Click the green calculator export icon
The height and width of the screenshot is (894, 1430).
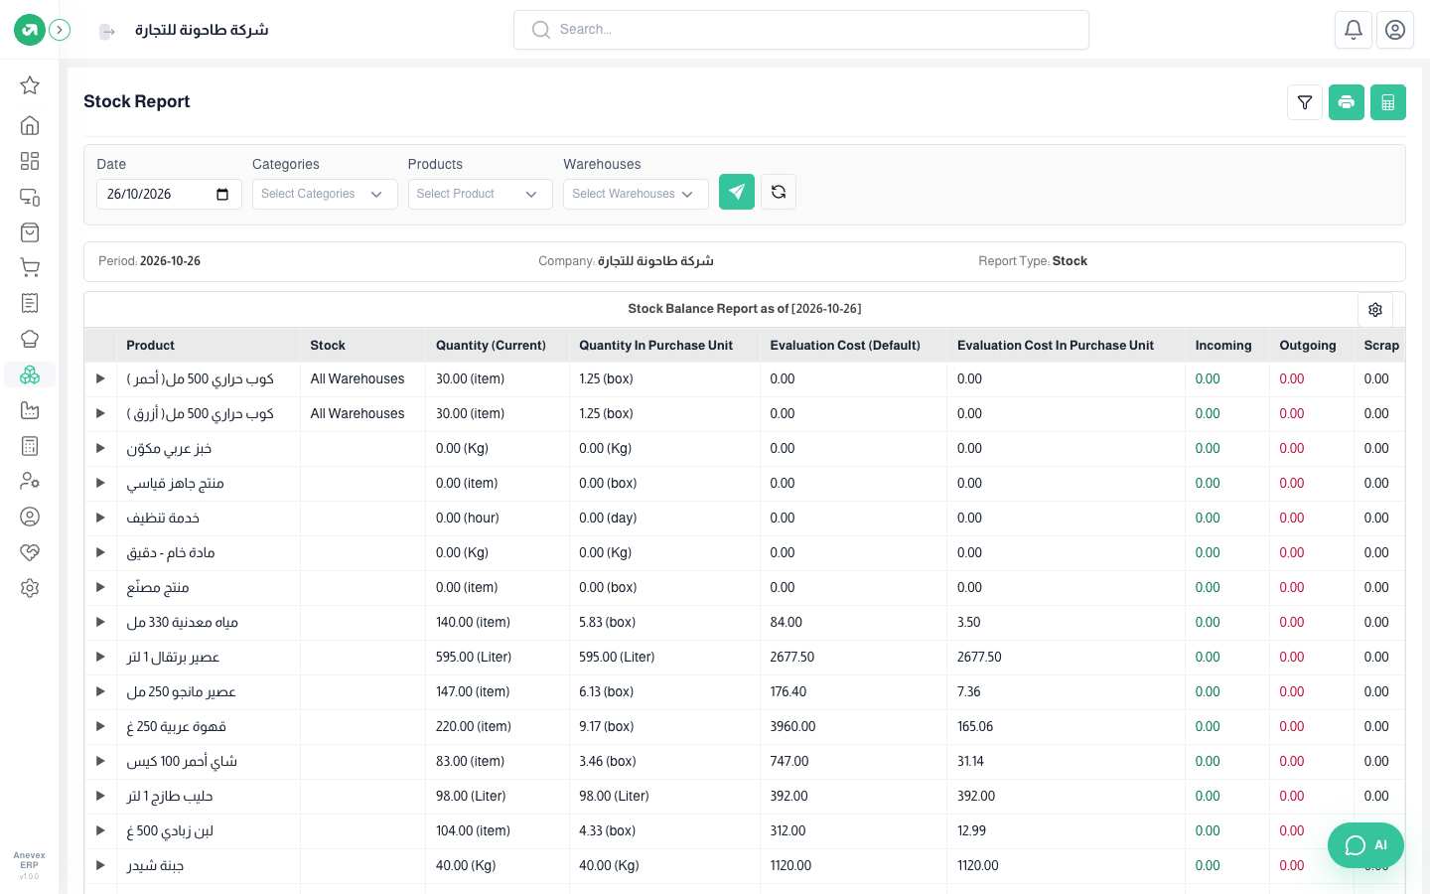pyautogui.click(x=1388, y=102)
